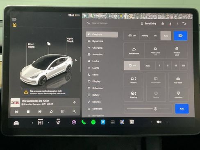200x150 pixels.
Task: Open the theater app icon in dock
Action: pos(132,122)
